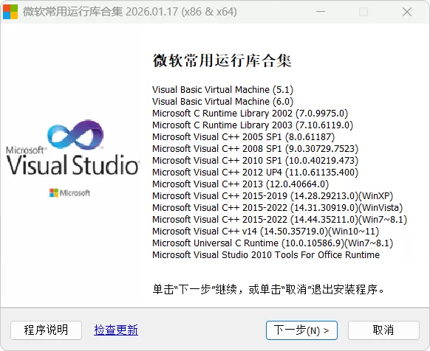Select Microsoft C Runtime Library 2002 line
This screenshot has height=351, width=430.
(x=250, y=113)
